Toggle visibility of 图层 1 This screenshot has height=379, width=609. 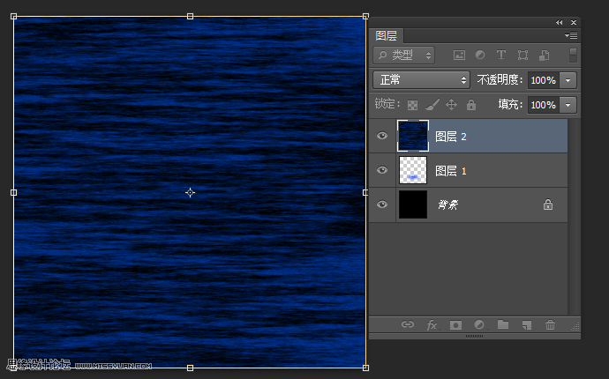382,170
